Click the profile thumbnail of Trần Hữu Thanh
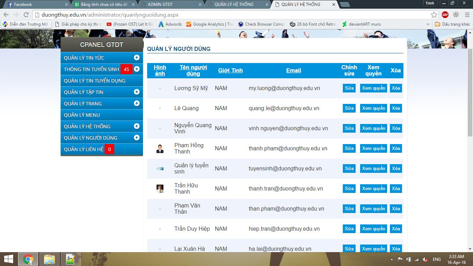 coord(160,189)
